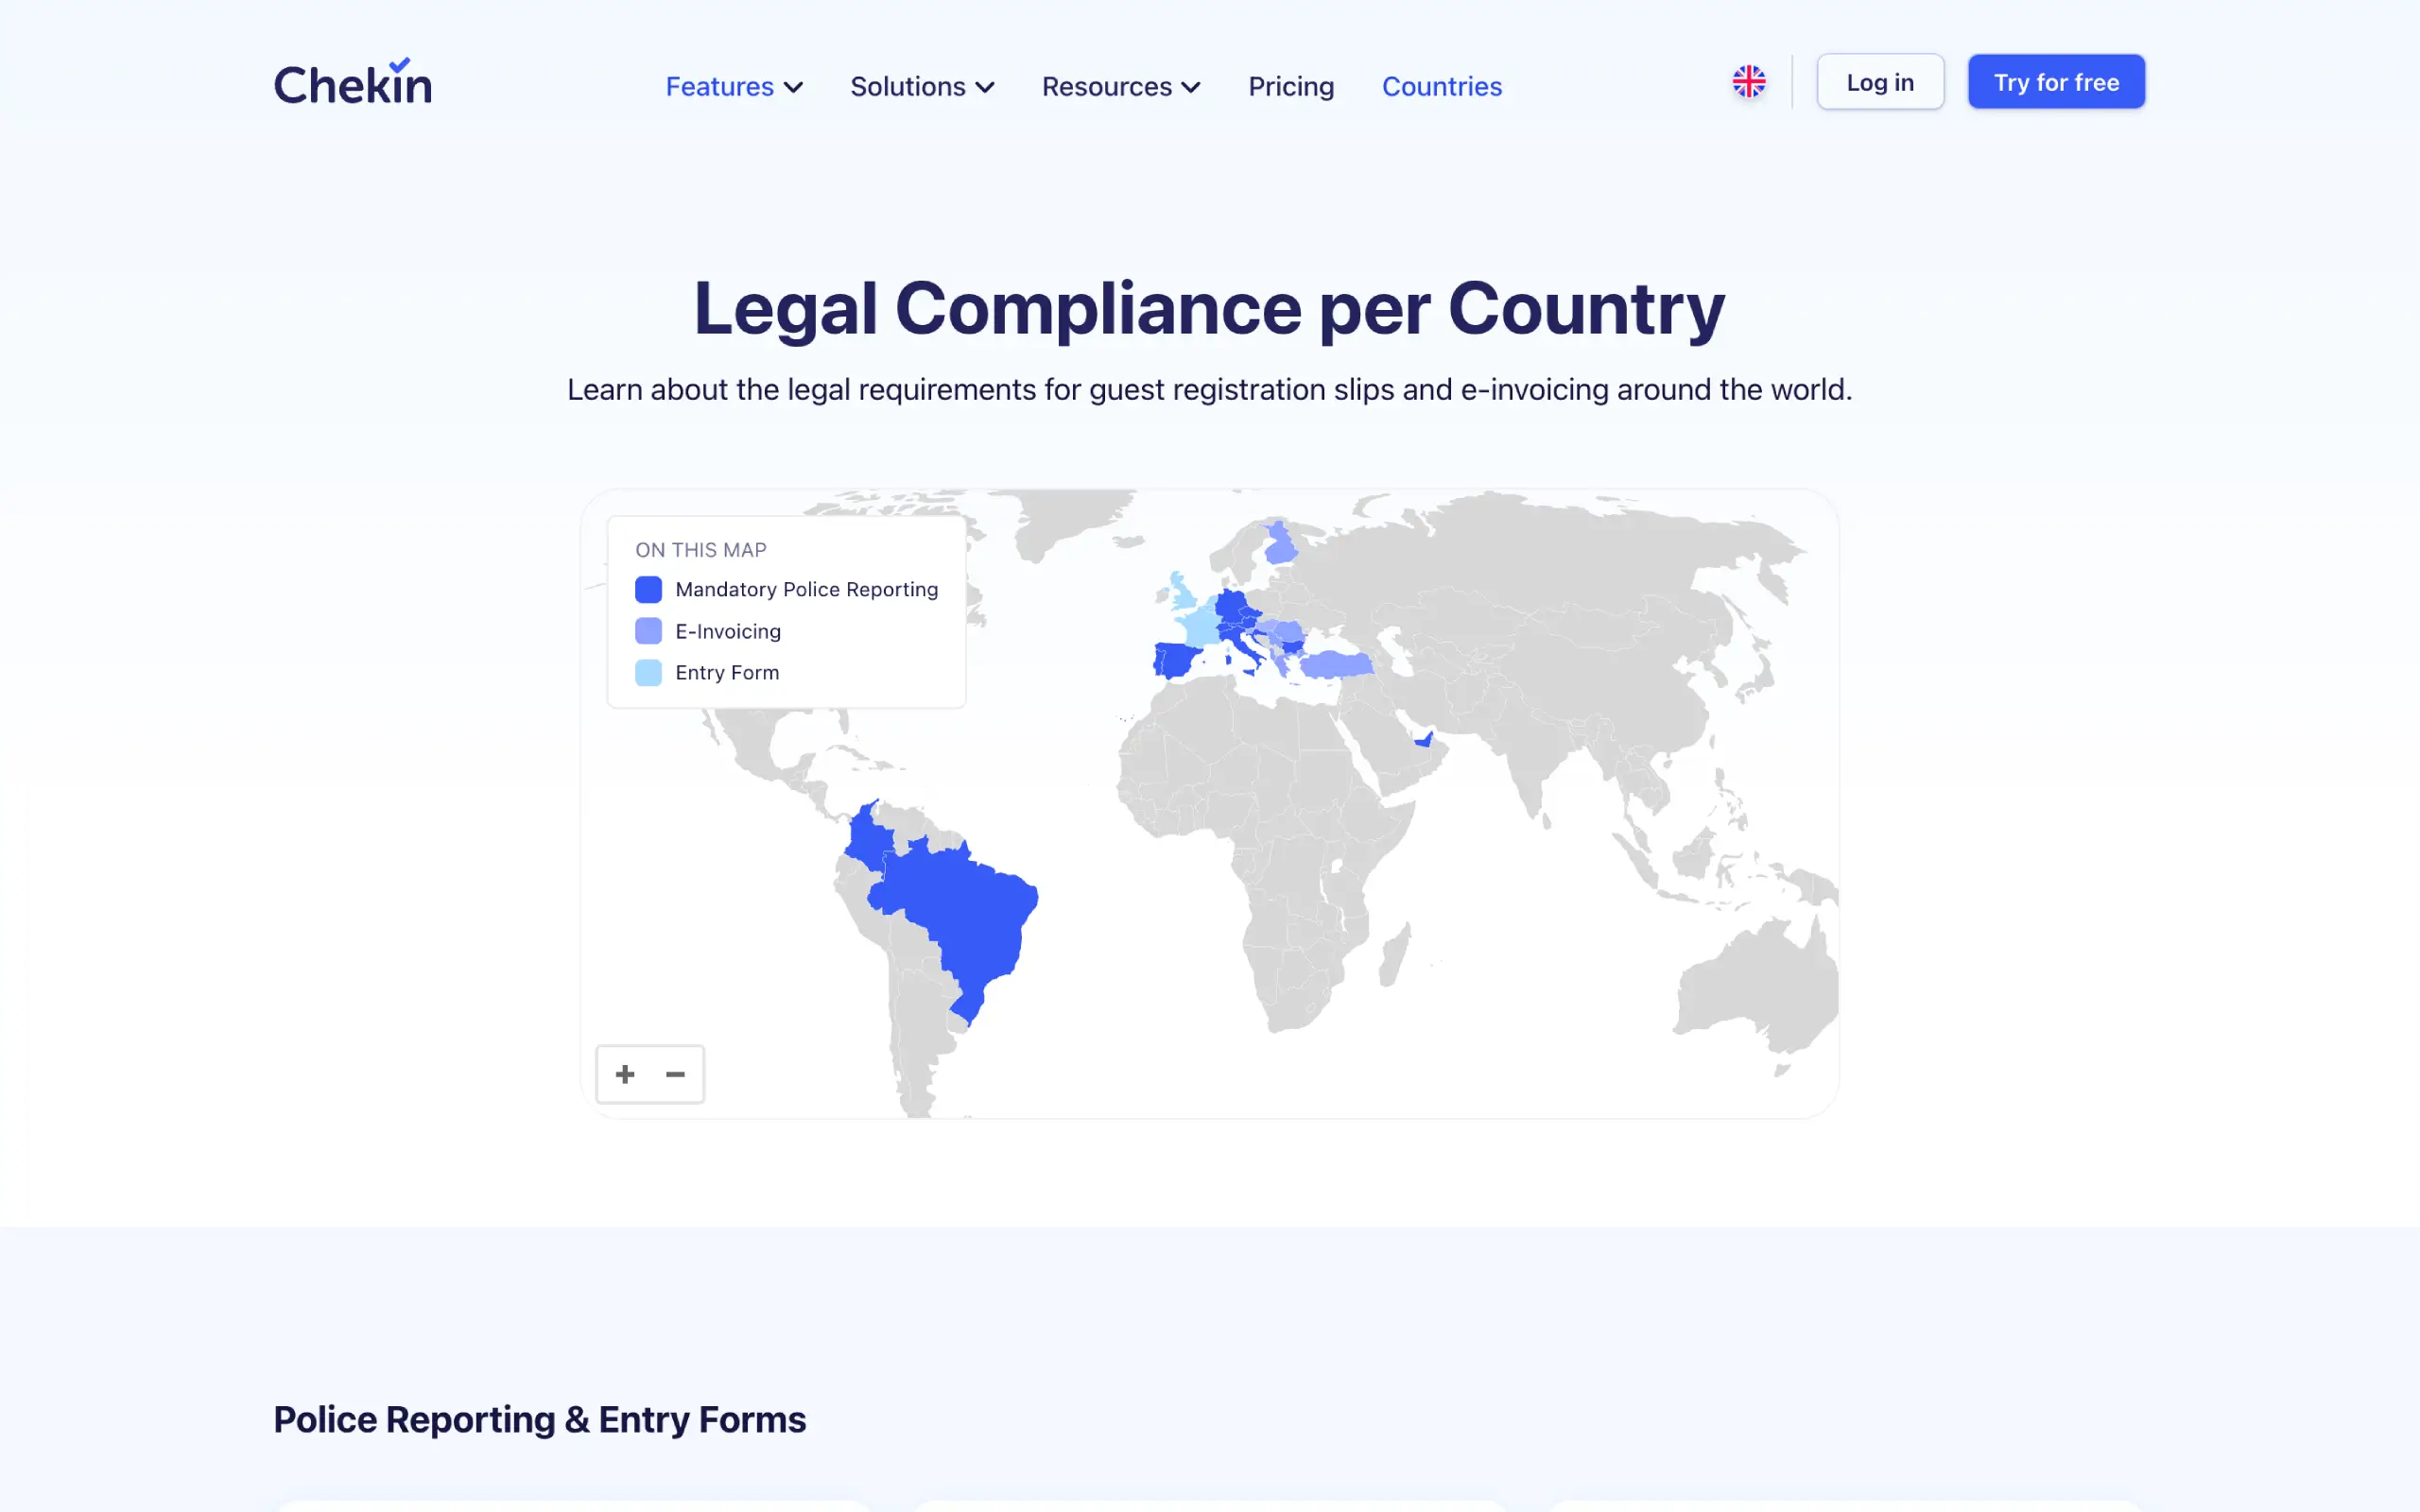Click the 'Entry Form' legend label
Screen dimensions: 2420x1512
pyautogui.click(x=727, y=673)
